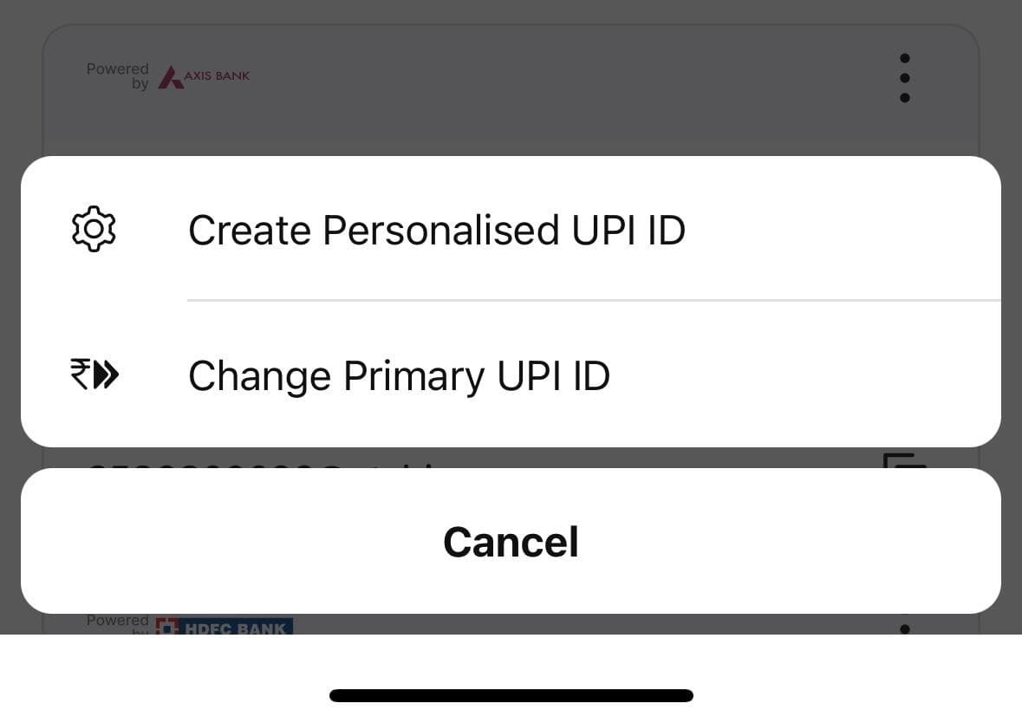Select Create Personalised UPI ID option
This screenshot has height=723, width=1022.
pyautogui.click(x=436, y=231)
